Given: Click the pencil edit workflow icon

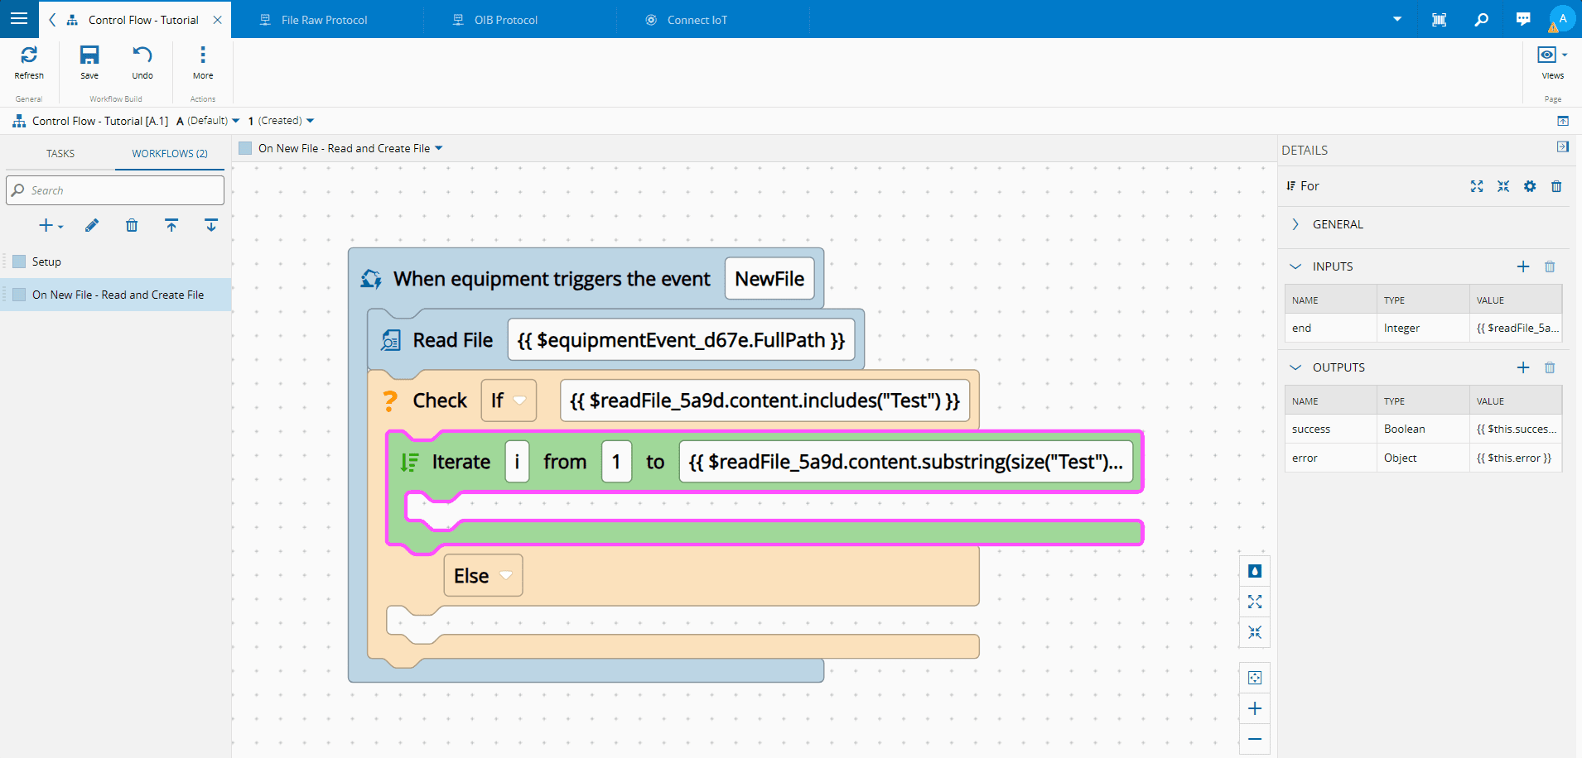Looking at the screenshot, I should tap(92, 225).
